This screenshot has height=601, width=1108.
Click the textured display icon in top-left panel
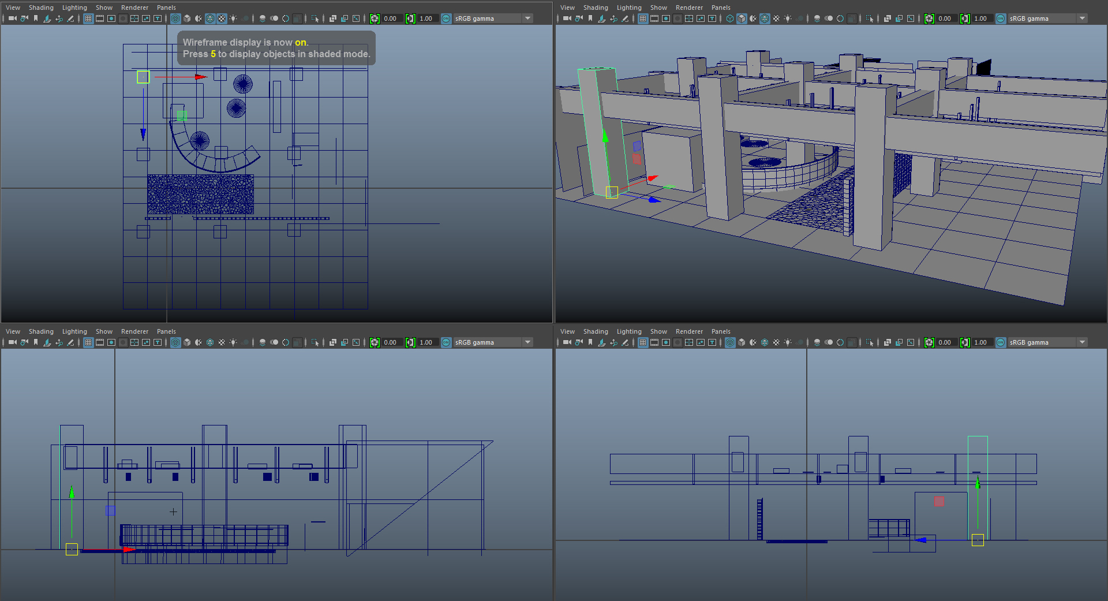[x=222, y=18]
